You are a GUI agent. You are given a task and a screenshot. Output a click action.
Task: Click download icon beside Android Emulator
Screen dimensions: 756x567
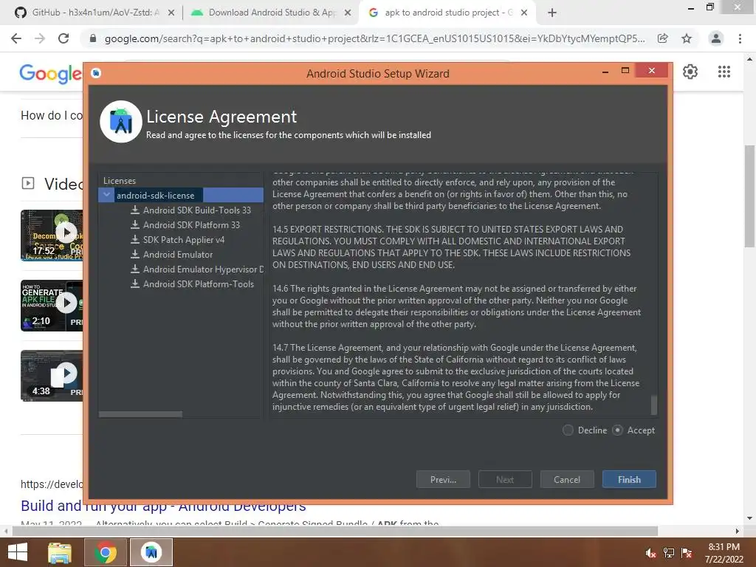[x=135, y=254]
